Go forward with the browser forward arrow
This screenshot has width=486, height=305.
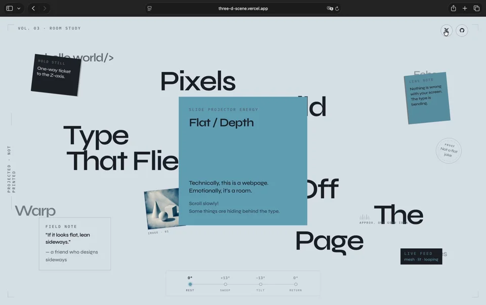click(45, 9)
